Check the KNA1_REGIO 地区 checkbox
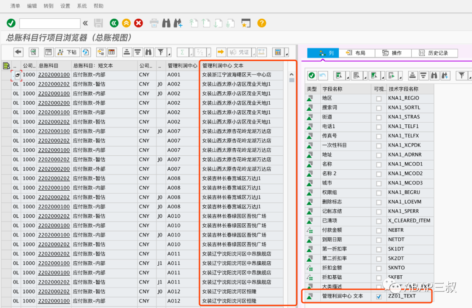Screen dimensions: 472x308 coord(378,99)
